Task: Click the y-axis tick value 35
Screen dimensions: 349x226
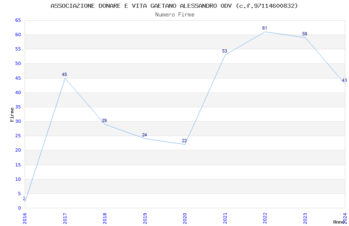Action: [x=18, y=107]
